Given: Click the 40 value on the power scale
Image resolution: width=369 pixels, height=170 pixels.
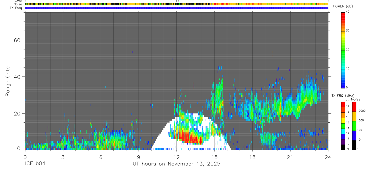Looking at the screenshot, I should point(347,12).
